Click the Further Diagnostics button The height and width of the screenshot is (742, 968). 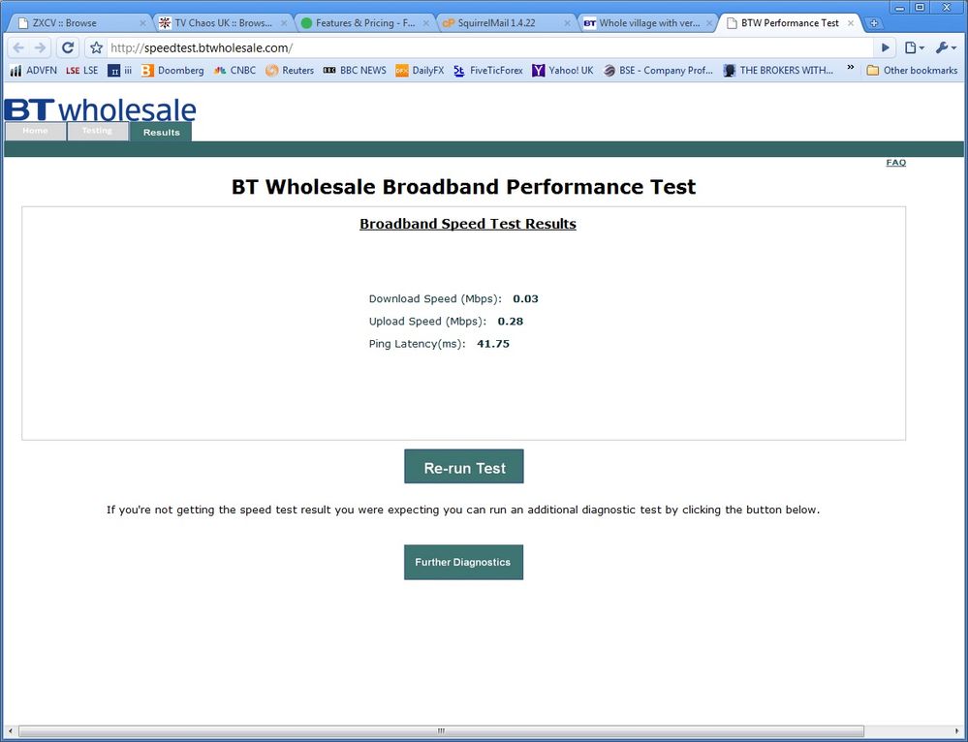(463, 563)
